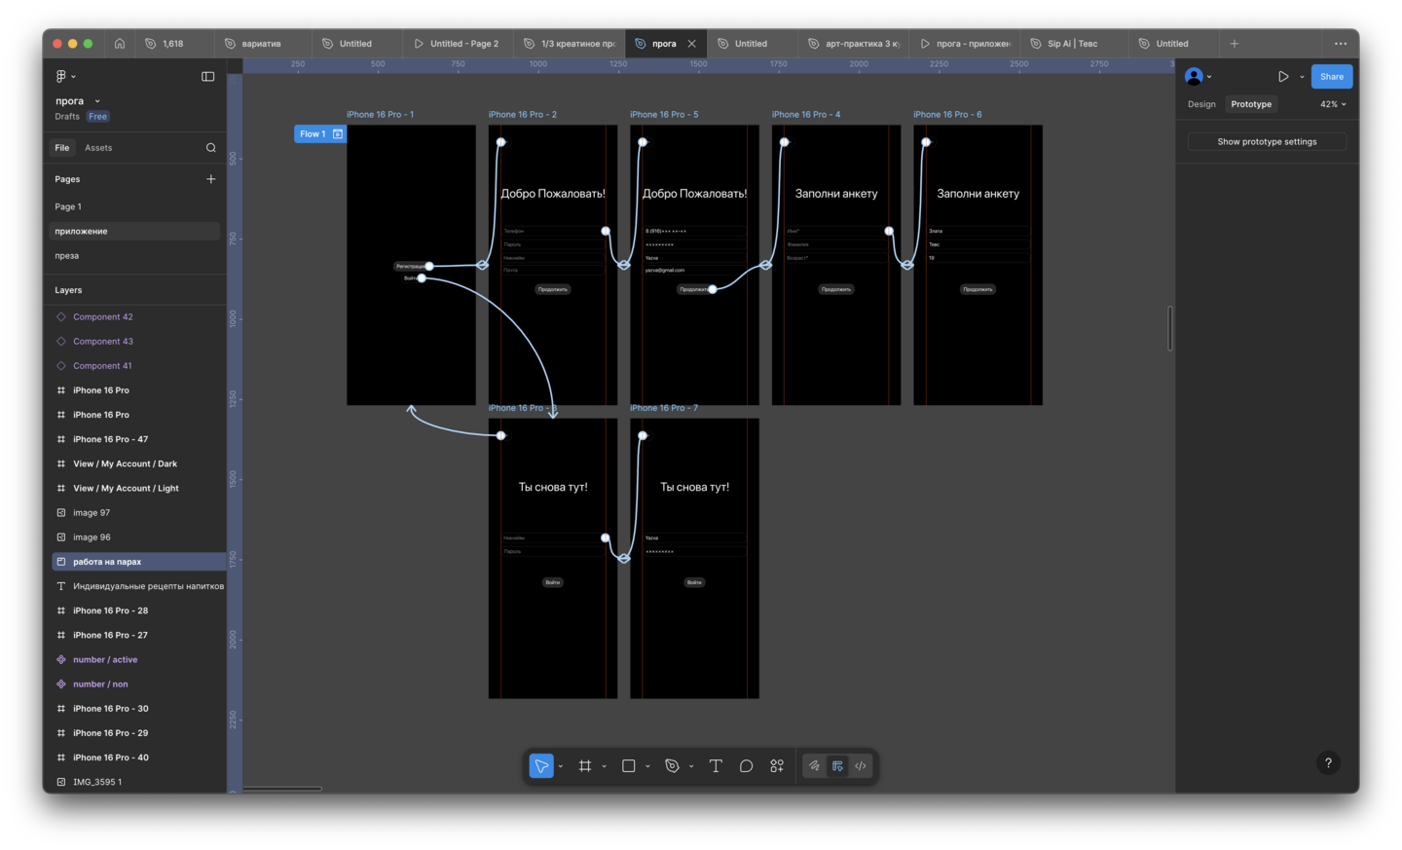Screen dimensions: 1402x850
Task: Search layers with the magnifier icon
Action: coord(210,148)
